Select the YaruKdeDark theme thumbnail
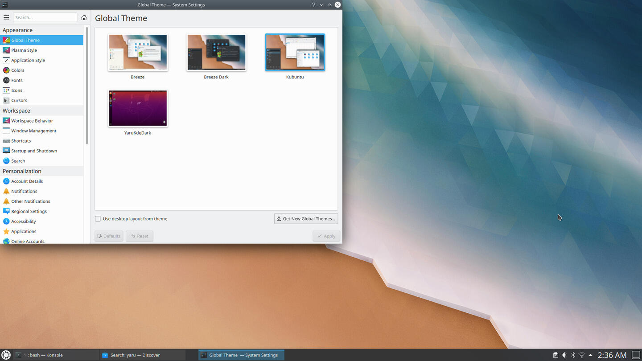Viewport: 642px width, 361px height. click(138, 108)
